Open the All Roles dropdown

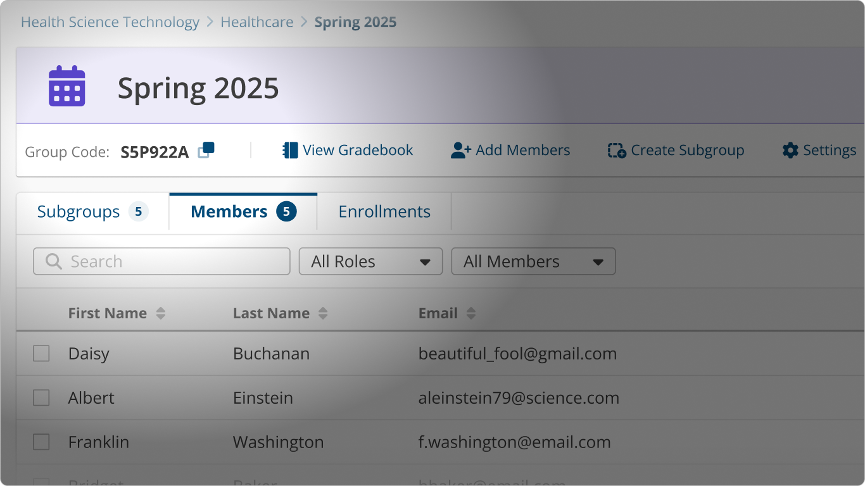click(x=370, y=261)
